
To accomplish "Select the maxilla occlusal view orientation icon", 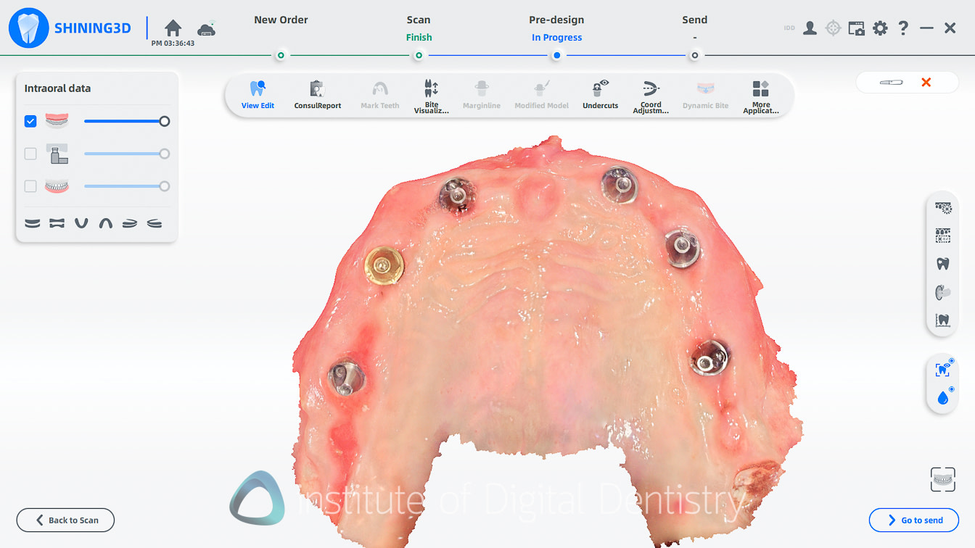I will point(105,223).
